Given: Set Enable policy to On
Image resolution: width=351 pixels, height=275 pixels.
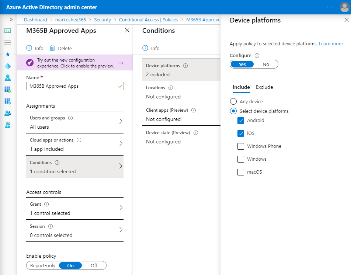Looking at the screenshot, I should [x=70, y=266].
